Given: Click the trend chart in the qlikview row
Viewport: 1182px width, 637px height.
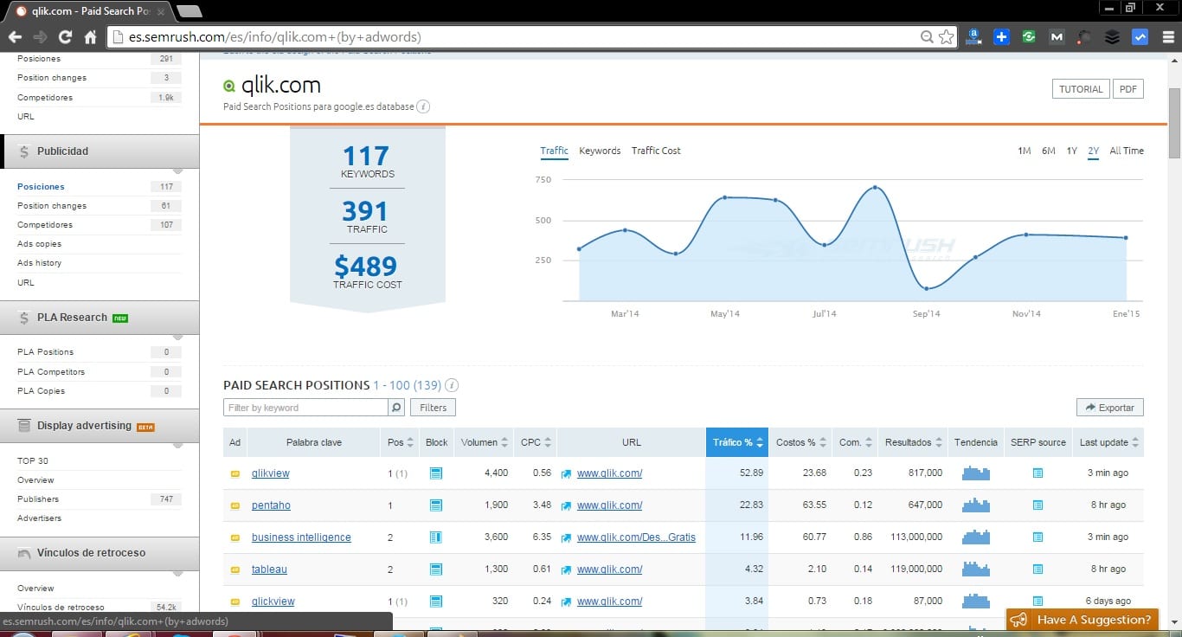Looking at the screenshot, I should (975, 473).
